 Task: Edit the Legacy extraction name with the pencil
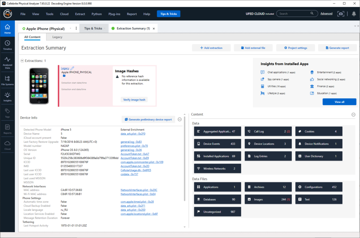73,68
